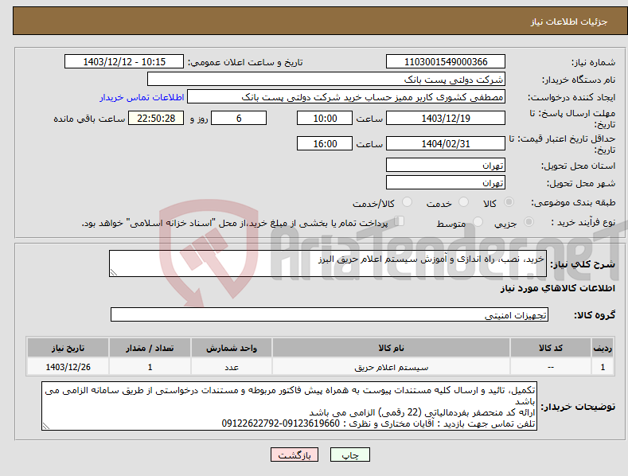Click the response deadline time 10:00
628x476 pixels.
pos(325,118)
